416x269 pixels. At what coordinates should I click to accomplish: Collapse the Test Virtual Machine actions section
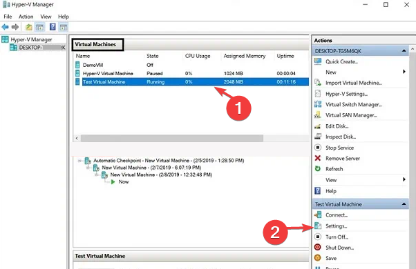(x=404, y=204)
